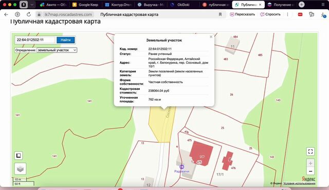The image size is (329, 190).
Task: Switch to the Google Keep tab
Action: pos(85,5)
